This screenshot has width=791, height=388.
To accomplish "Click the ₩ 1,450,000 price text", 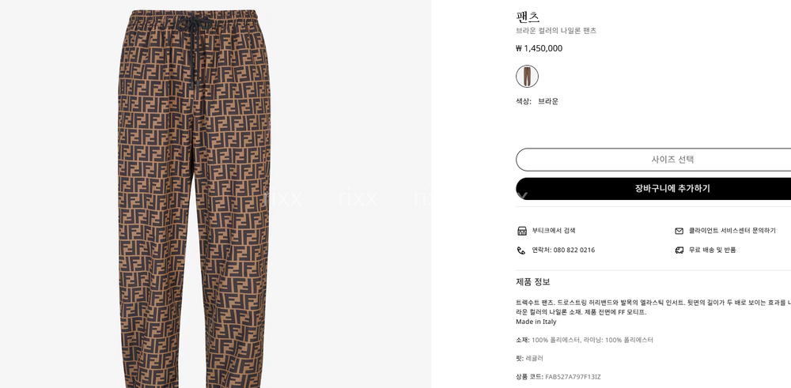I will [x=539, y=48].
